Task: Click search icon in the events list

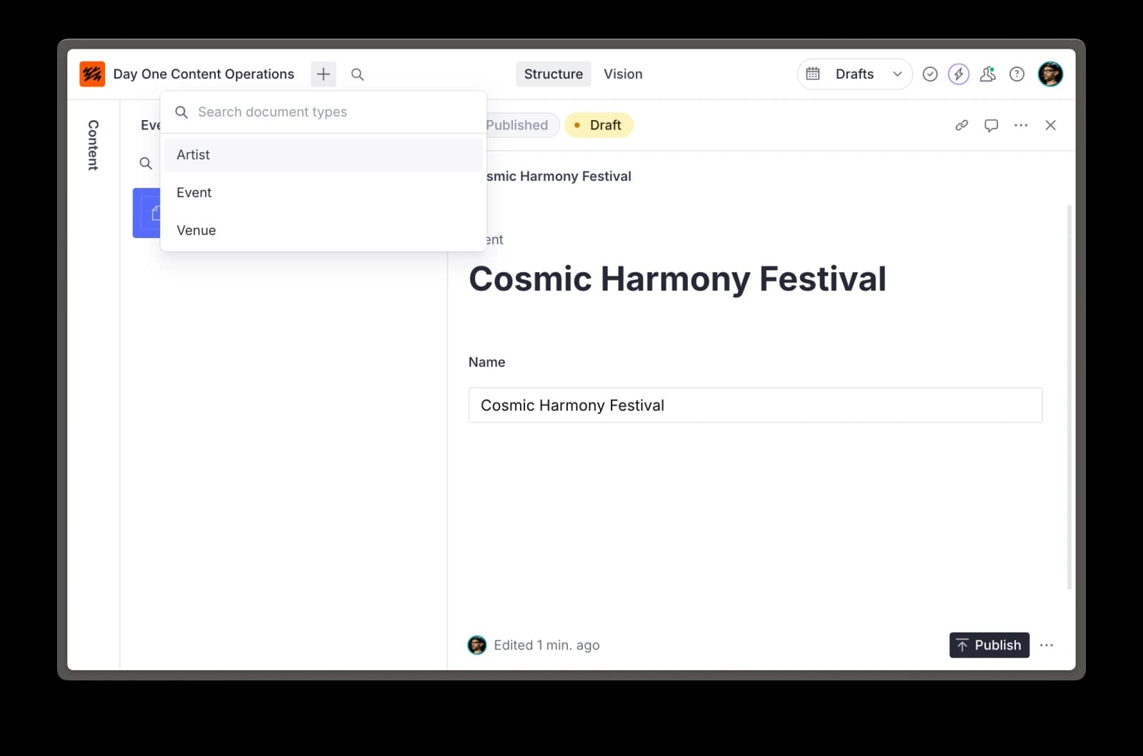Action: 146,164
